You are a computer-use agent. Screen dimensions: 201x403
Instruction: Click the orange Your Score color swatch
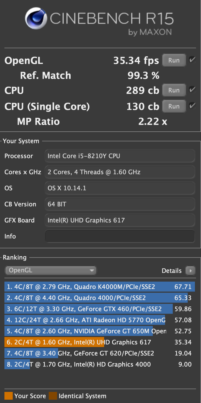[9, 396]
